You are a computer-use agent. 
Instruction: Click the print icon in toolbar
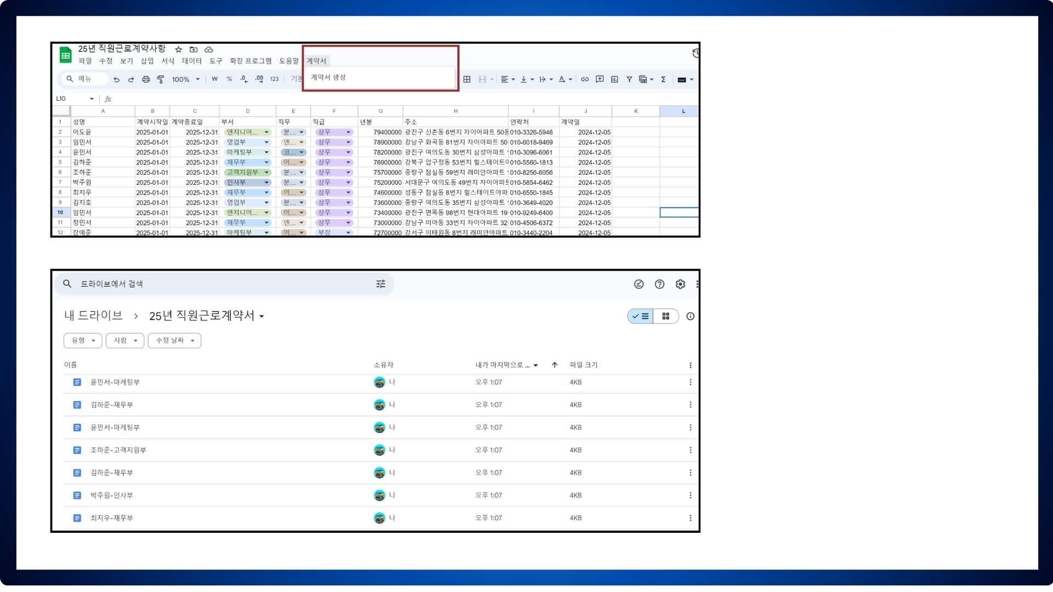tap(146, 79)
